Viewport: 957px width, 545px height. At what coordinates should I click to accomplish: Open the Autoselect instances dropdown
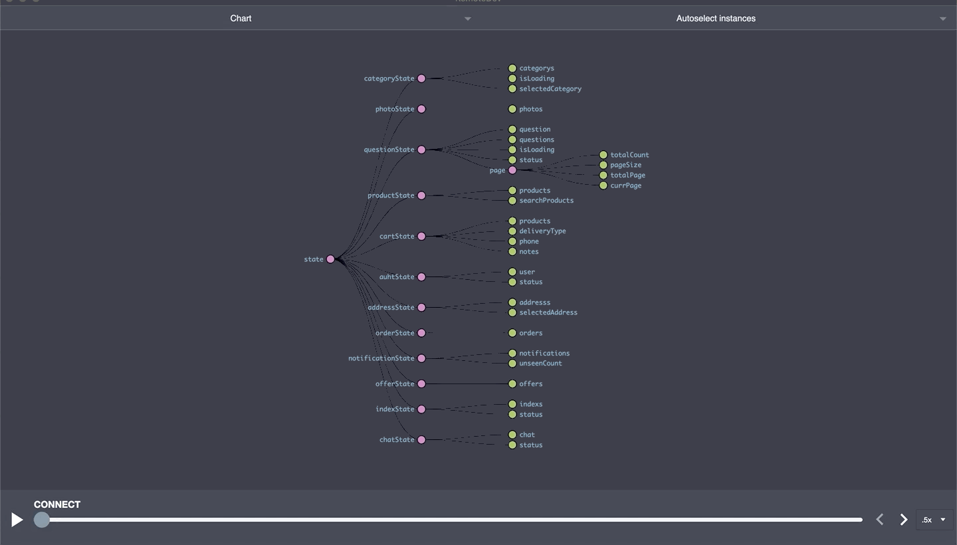tap(717, 19)
